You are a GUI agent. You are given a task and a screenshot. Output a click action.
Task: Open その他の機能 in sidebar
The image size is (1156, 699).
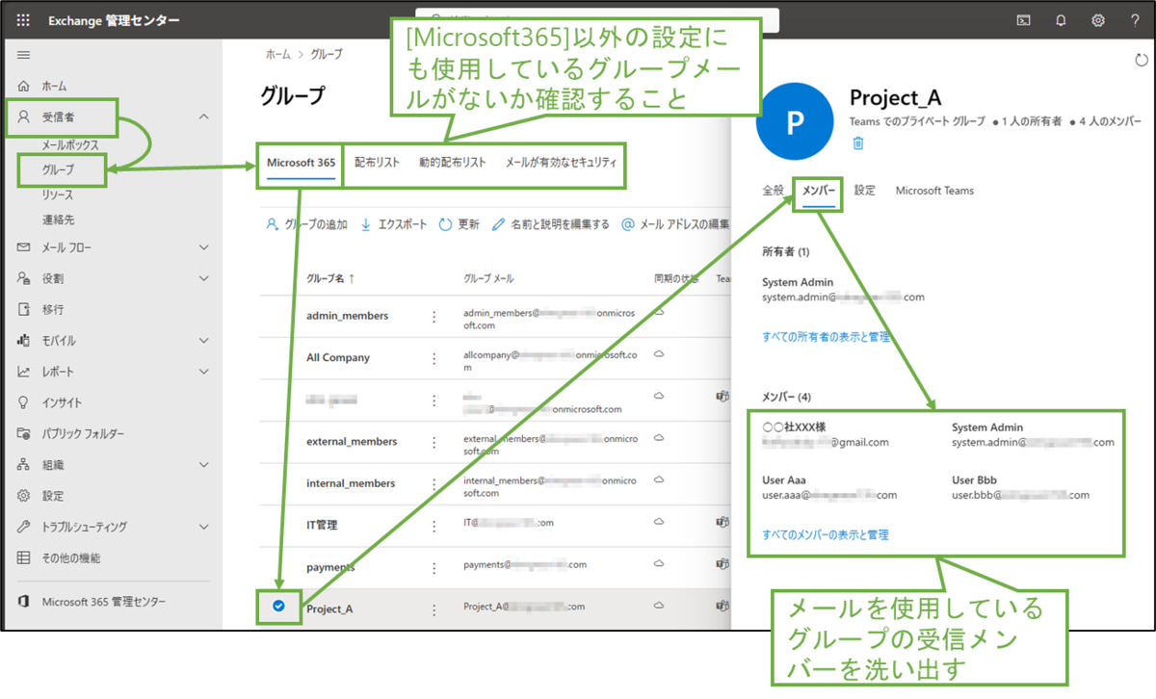point(70,557)
